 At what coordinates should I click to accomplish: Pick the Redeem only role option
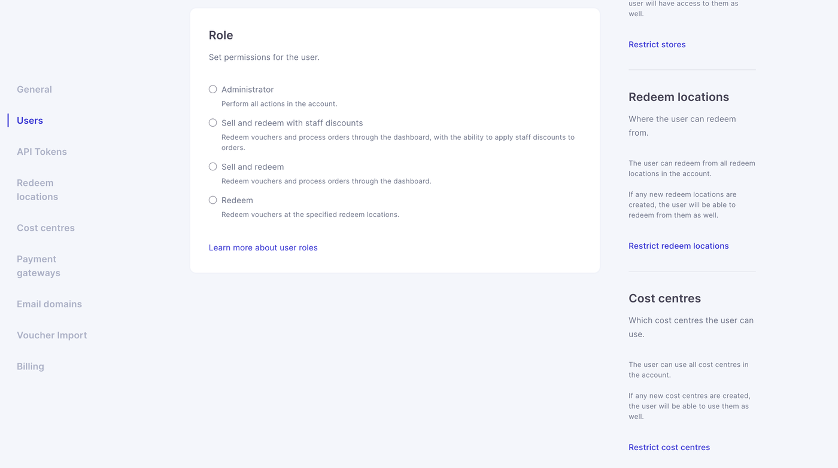pyautogui.click(x=212, y=200)
